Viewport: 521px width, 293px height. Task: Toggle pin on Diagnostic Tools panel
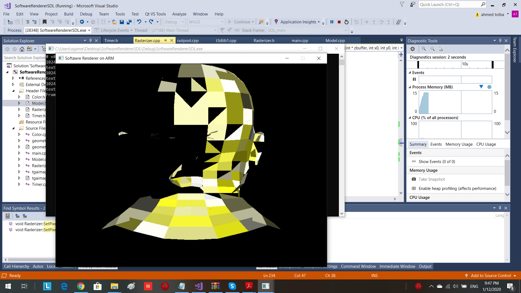(x=500, y=41)
